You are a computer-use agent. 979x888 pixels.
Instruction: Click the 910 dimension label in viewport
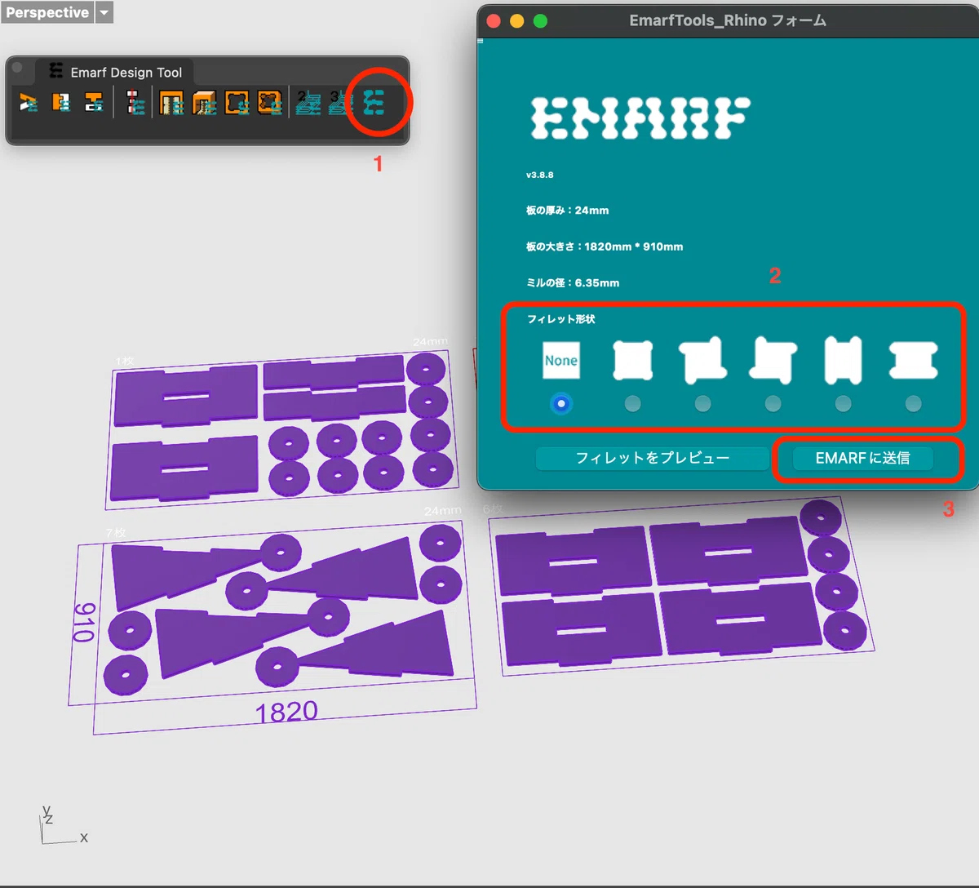coord(84,622)
